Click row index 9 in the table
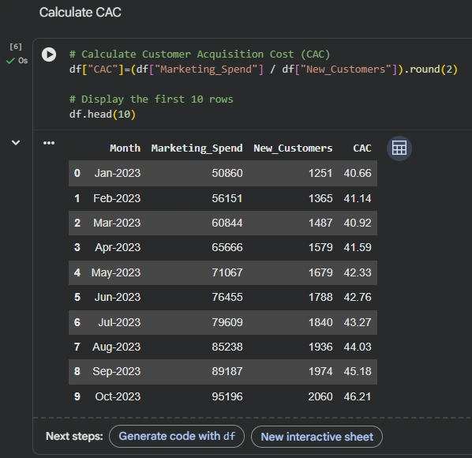 point(77,396)
